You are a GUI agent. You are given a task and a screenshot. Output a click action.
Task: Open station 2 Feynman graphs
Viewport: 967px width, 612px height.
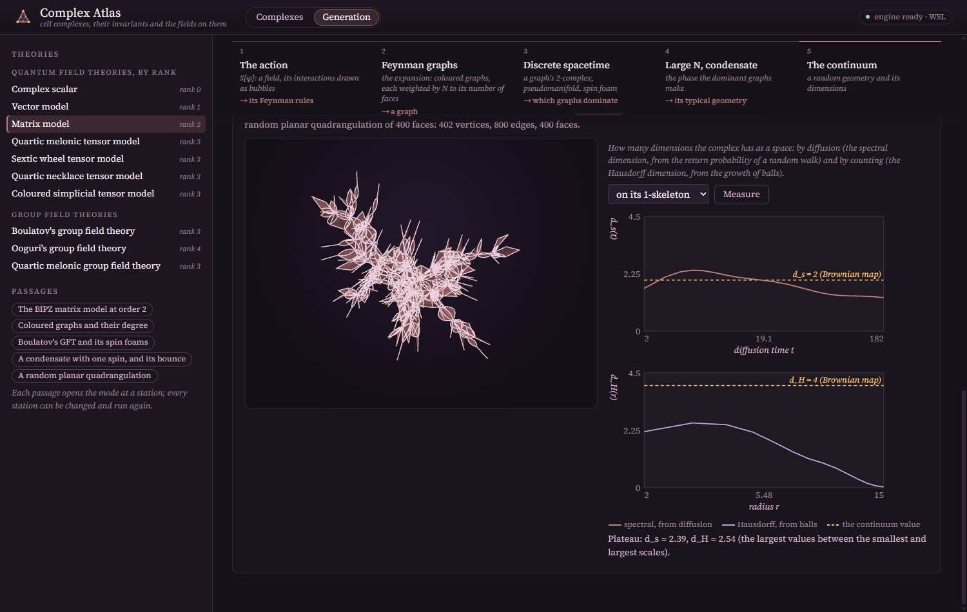tap(445, 78)
